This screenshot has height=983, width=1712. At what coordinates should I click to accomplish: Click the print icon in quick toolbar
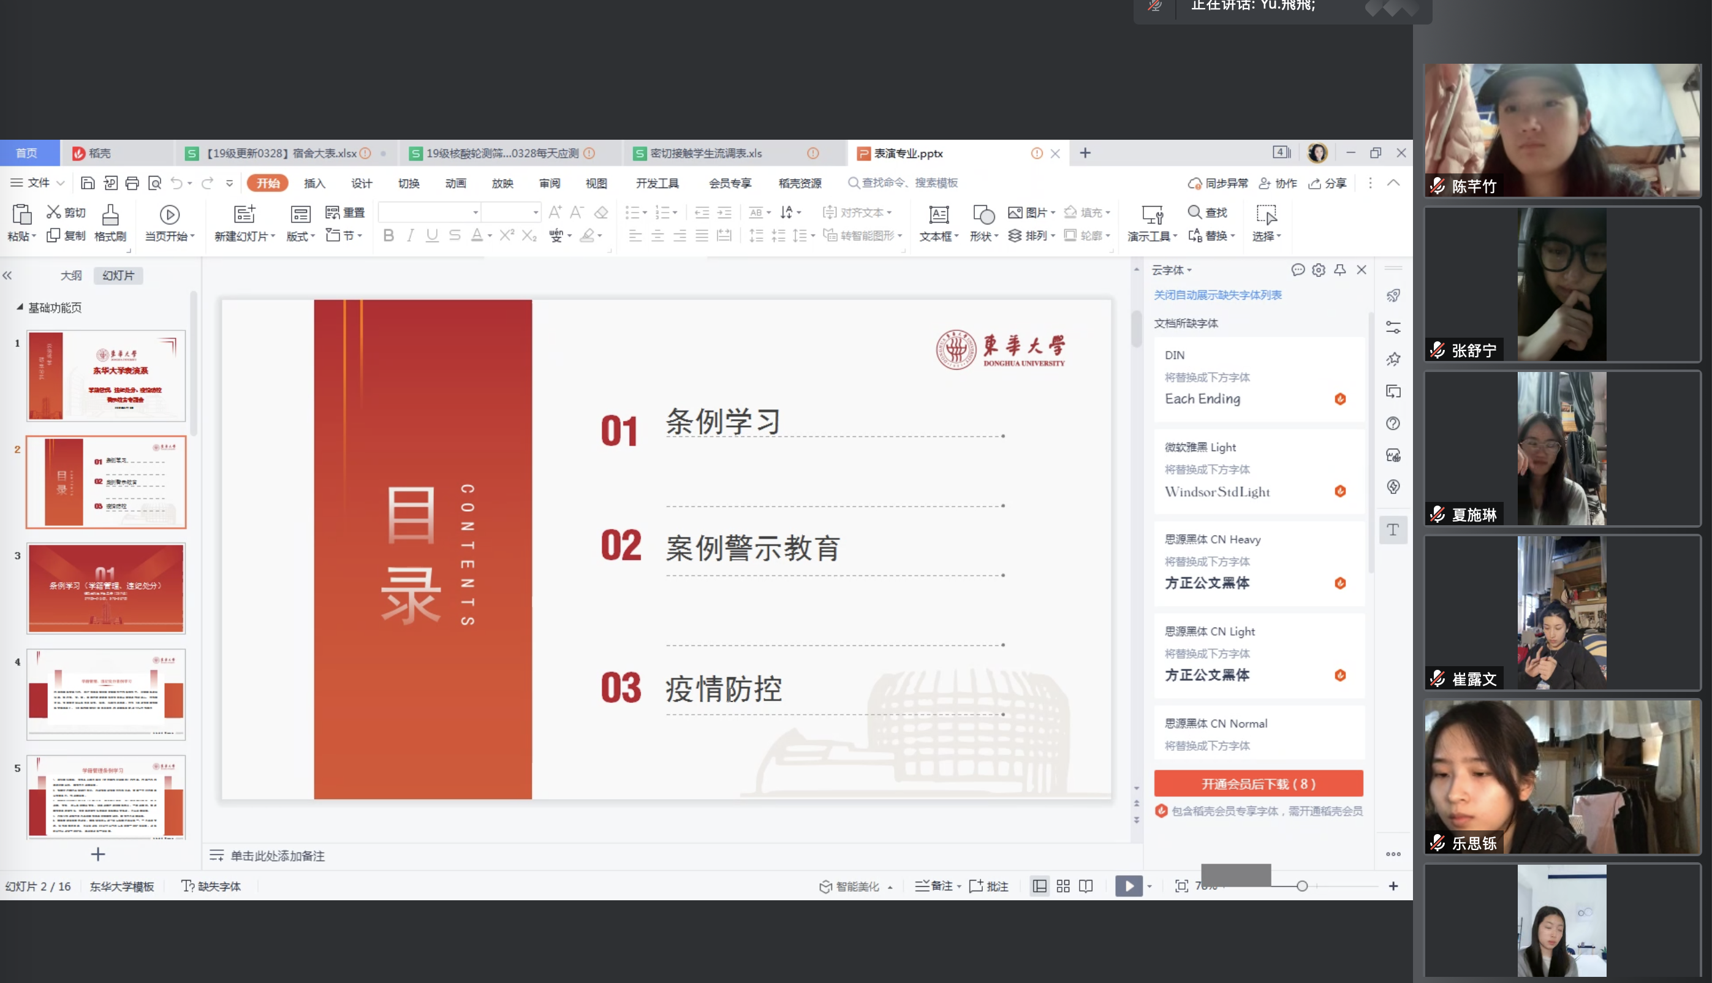click(132, 183)
